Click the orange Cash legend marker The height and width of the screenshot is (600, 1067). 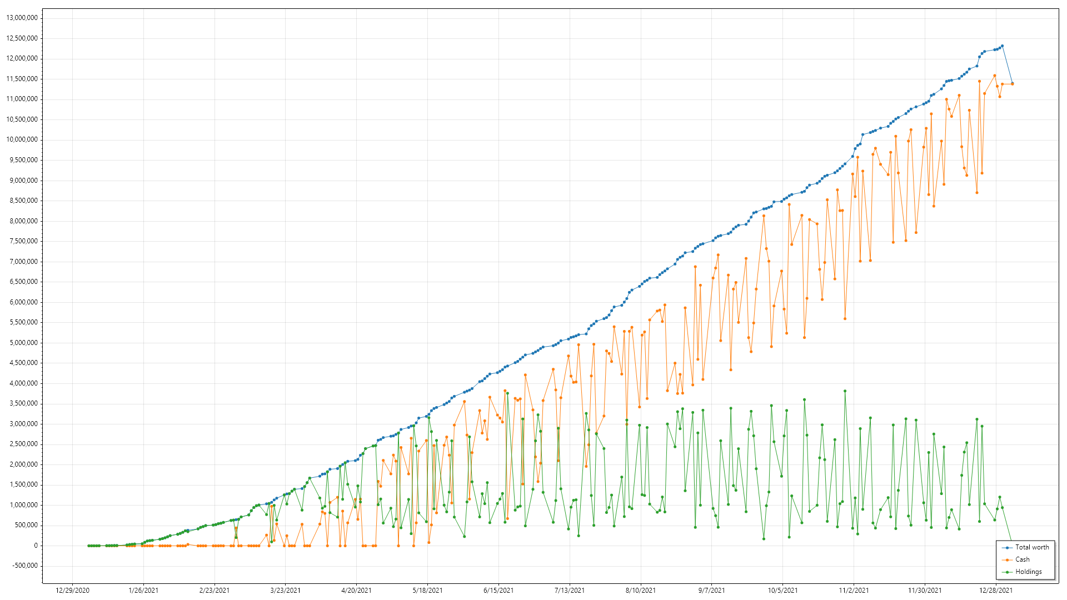point(1007,560)
